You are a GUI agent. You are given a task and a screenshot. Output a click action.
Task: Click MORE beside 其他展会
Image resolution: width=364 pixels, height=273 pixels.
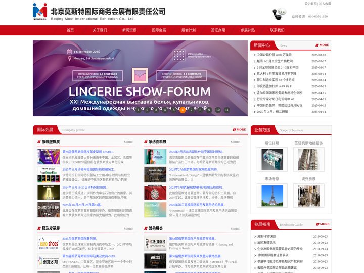click(x=236, y=229)
